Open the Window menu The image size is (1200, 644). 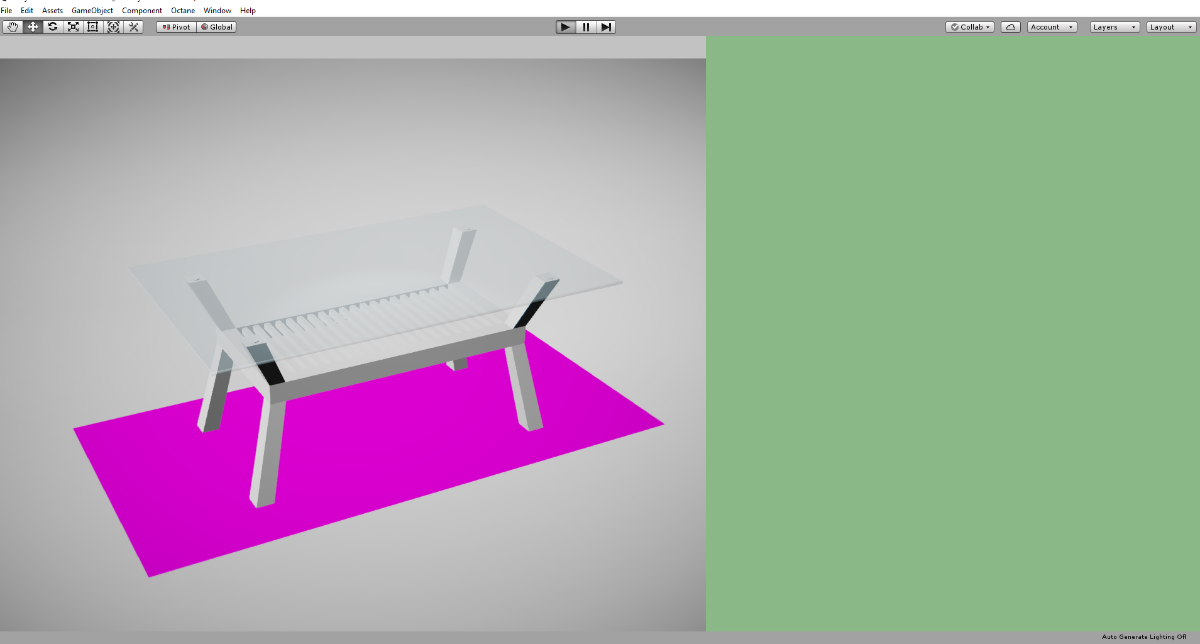pyautogui.click(x=217, y=11)
